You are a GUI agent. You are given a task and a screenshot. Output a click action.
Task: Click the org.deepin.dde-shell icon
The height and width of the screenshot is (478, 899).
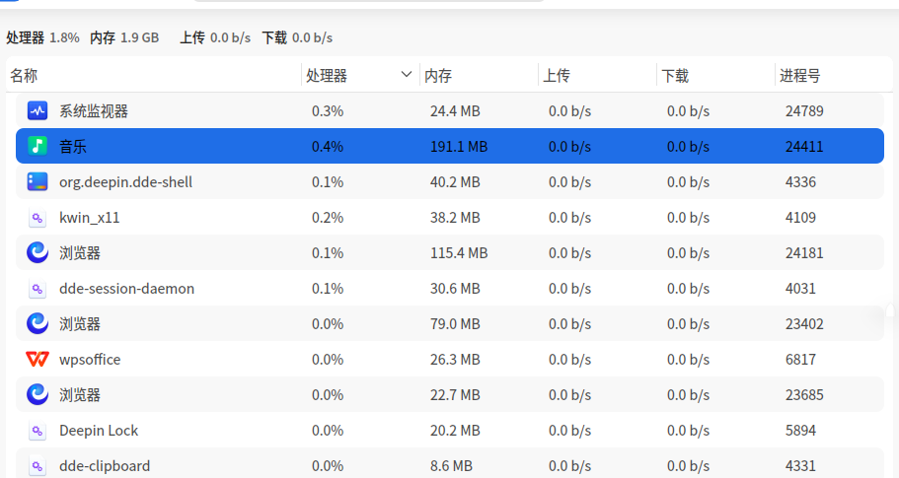[x=37, y=181]
